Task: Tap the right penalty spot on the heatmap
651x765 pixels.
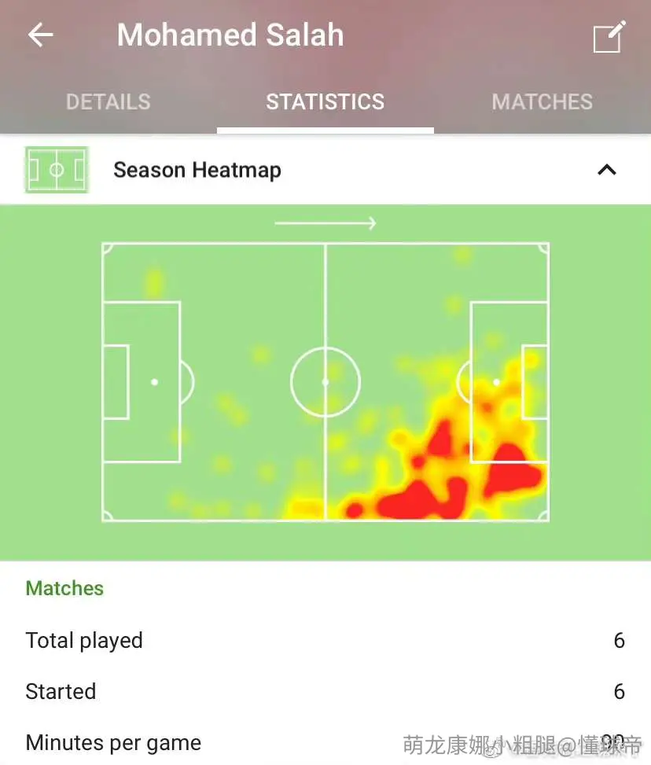Action: pyautogui.click(x=496, y=382)
